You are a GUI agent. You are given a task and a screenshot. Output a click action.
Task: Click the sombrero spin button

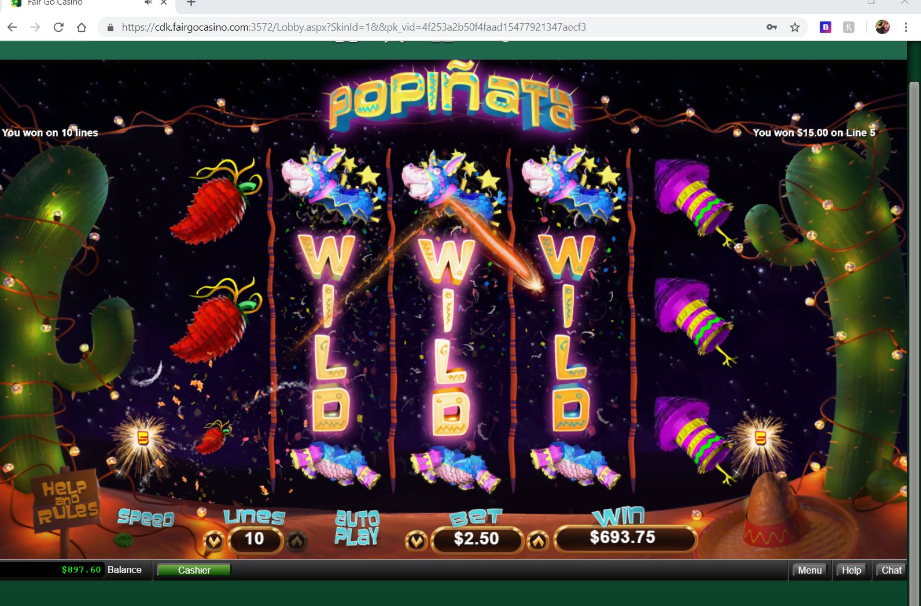(x=772, y=518)
